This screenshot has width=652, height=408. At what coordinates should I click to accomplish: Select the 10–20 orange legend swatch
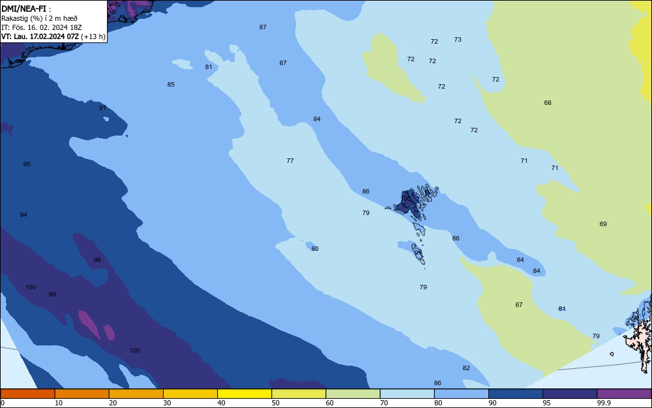(x=82, y=394)
